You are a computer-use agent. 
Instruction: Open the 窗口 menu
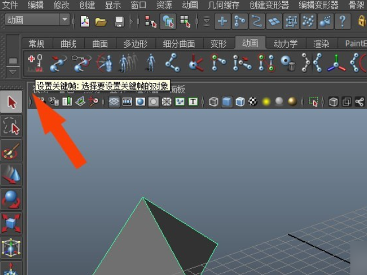pos(139,5)
